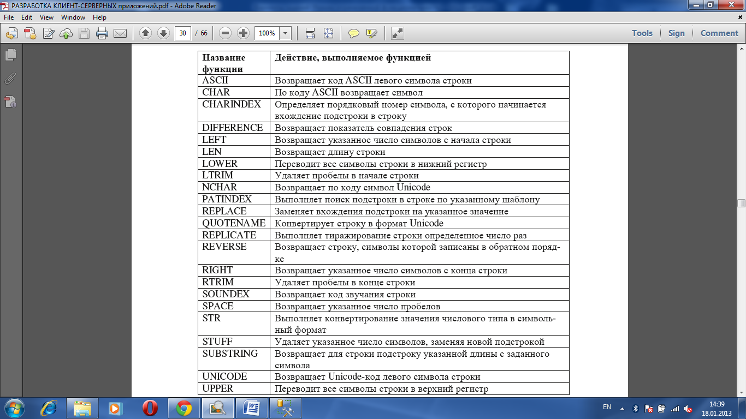Open the Sign pane
746x419 pixels.
coord(676,33)
